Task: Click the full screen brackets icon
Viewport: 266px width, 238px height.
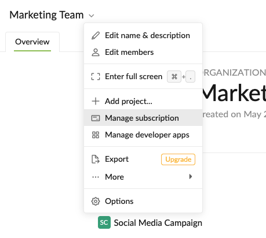Action: 96,77
